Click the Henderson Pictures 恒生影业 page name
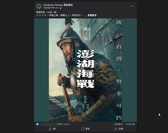The width and height of the screenshot is (168, 133). tap(58, 5)
